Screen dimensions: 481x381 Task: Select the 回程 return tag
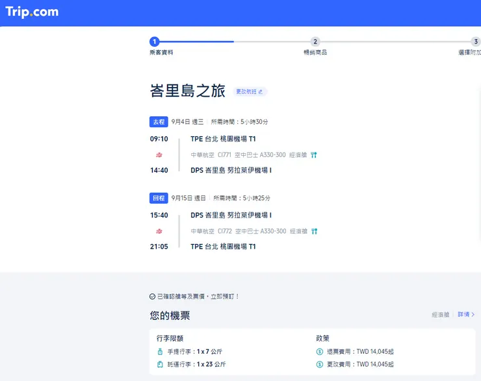click(x=159, y=198)
